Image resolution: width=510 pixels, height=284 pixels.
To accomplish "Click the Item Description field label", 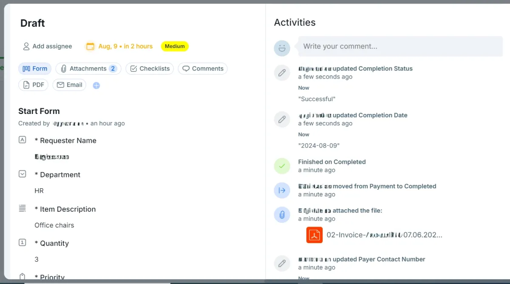I will (65, 209).
